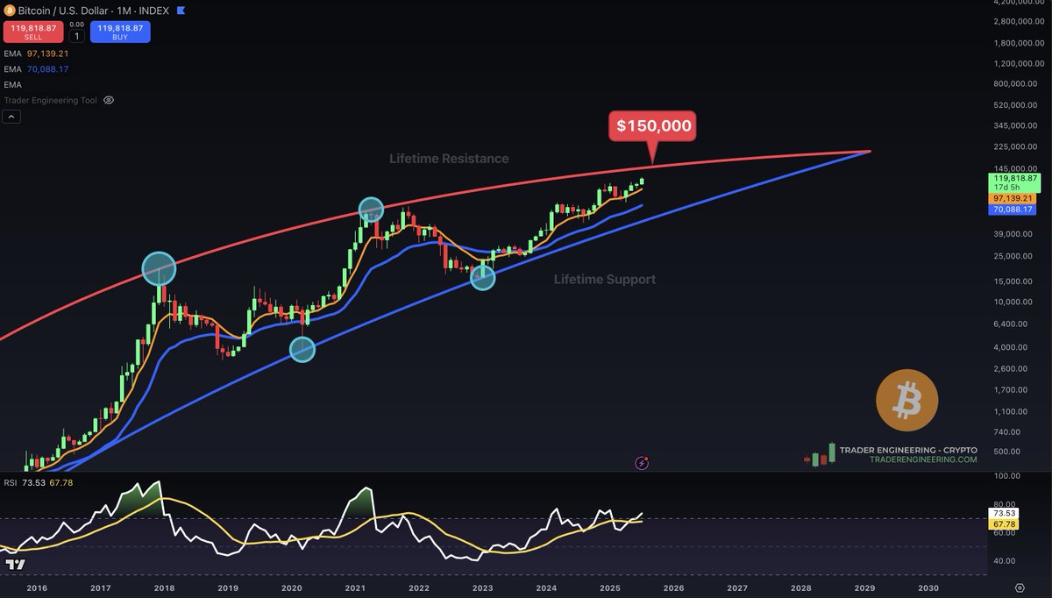Click the 4,200,000.00 price axis value
The height and width of the screenshot is (598, 1052).
1017,4
